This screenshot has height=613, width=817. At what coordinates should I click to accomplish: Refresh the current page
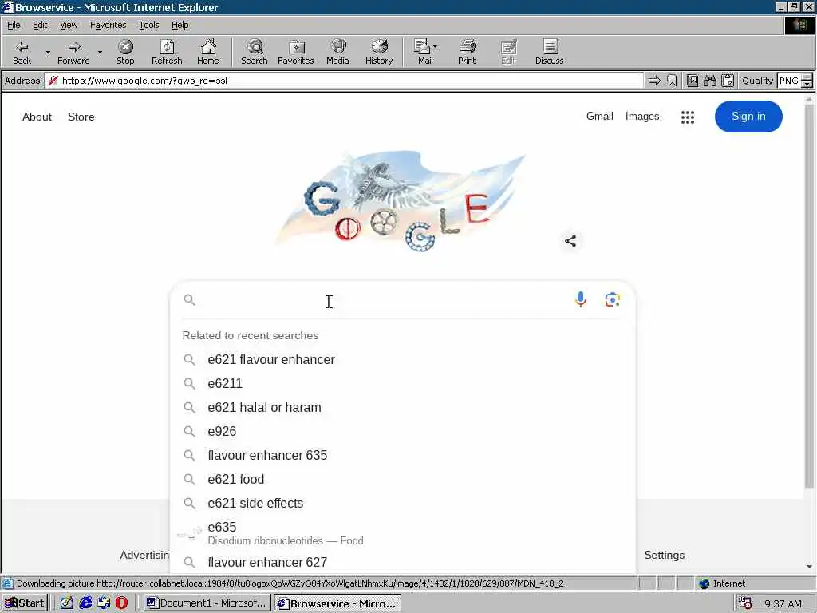pos(167,52)
